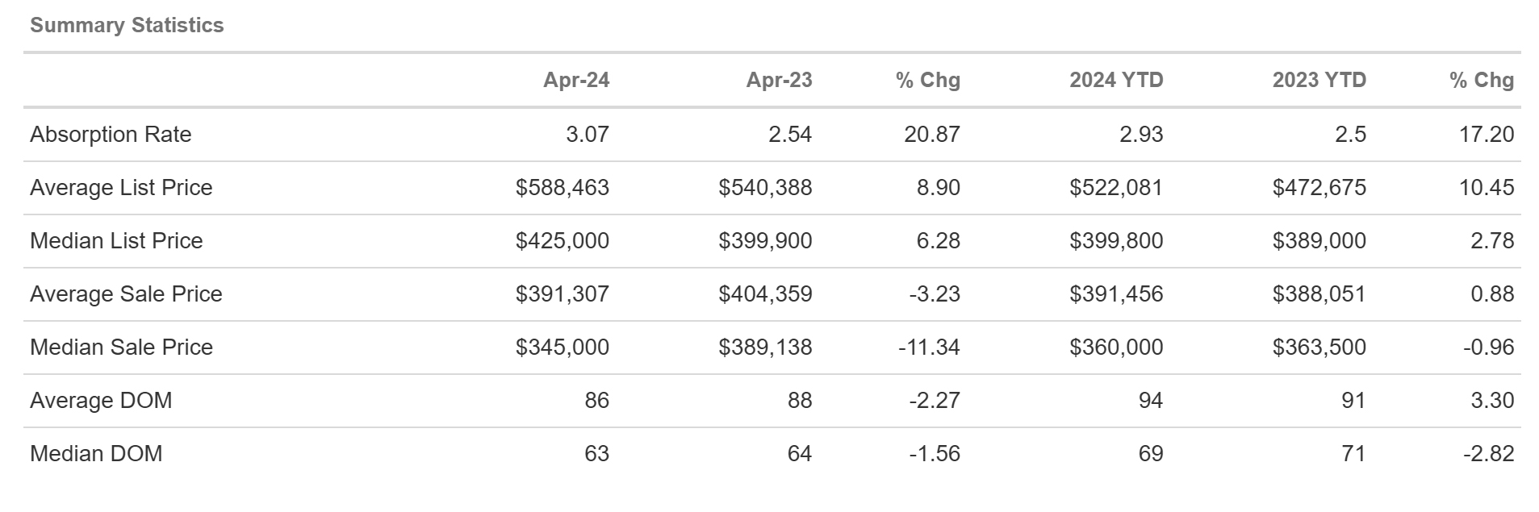Image resolution: width=1539 pixels, height=512 pixels.
Task: Select the $363,500 2023 YTD value
Action: tap(1319, 347)
